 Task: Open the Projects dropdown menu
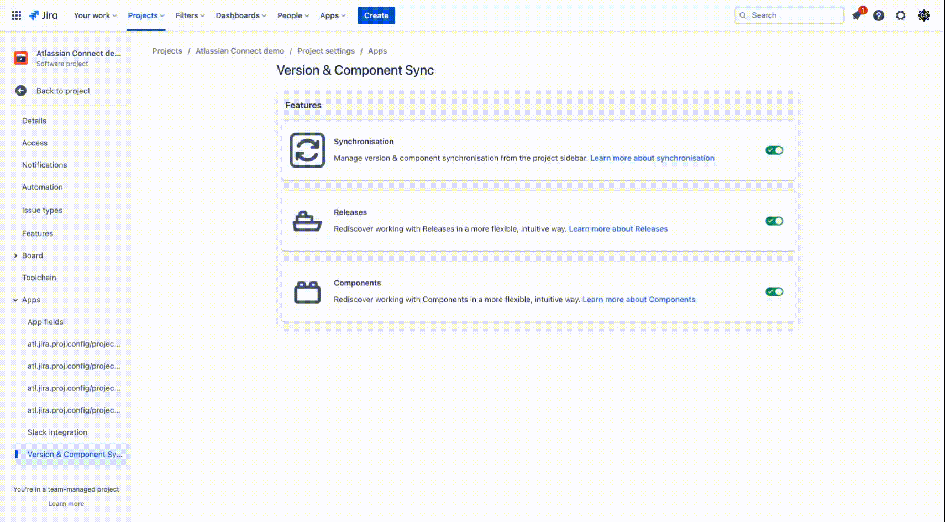146,15
